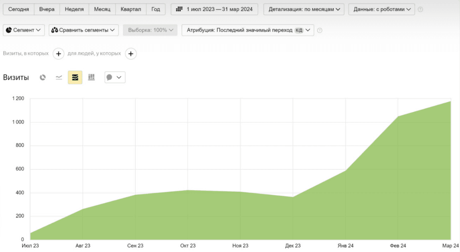Select the Неделя period

coord(74,10)
